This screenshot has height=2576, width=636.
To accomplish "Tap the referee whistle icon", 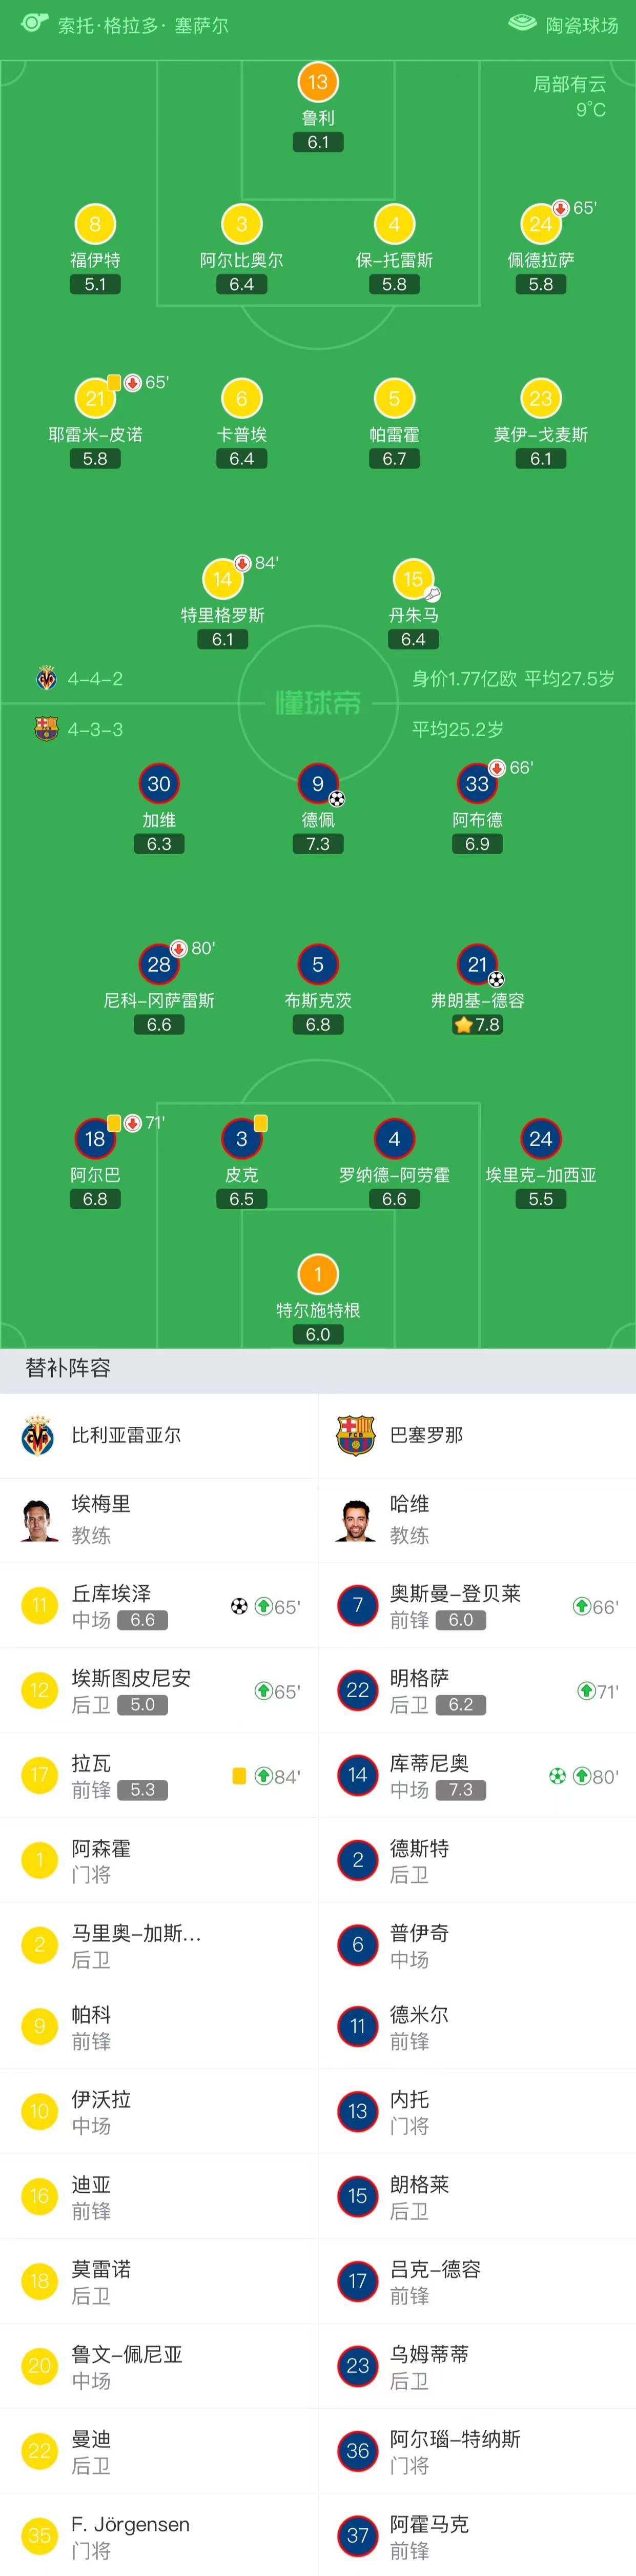I will tap(34, 23).
